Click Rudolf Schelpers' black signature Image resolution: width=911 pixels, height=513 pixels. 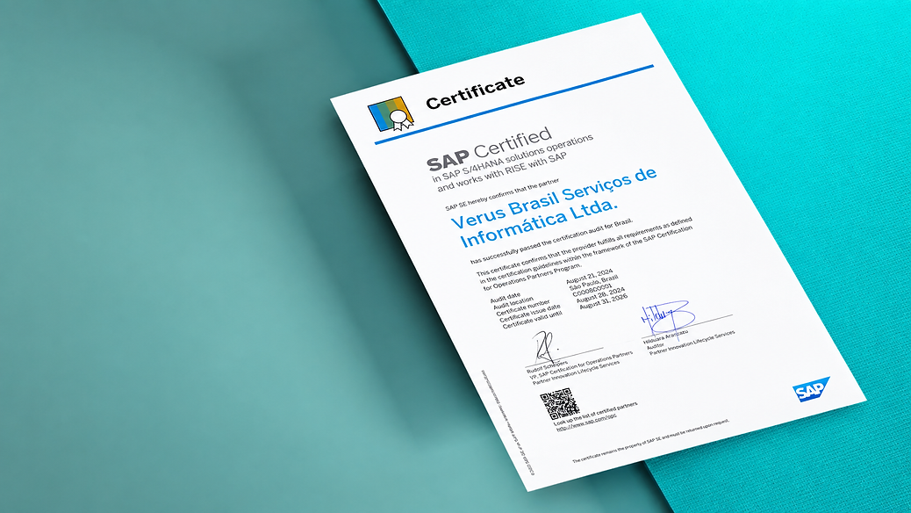(546, 347)
